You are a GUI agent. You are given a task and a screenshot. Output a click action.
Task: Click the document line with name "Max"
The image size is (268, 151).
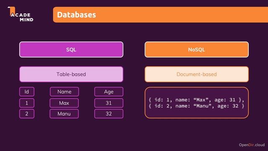pyautogui.click(x=196, y=100)
